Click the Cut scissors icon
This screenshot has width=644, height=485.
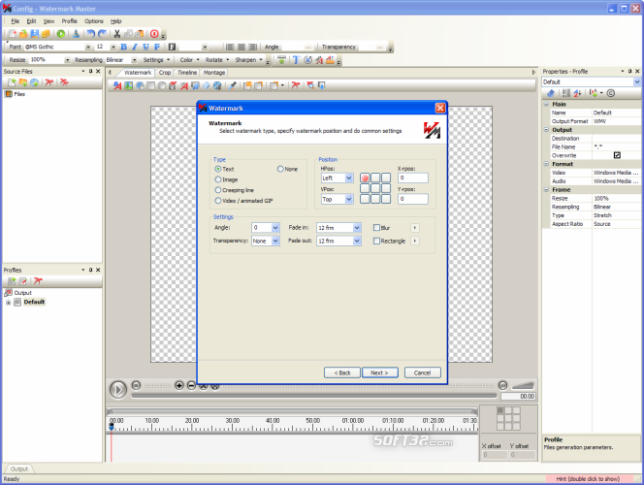tap(117, 34)
